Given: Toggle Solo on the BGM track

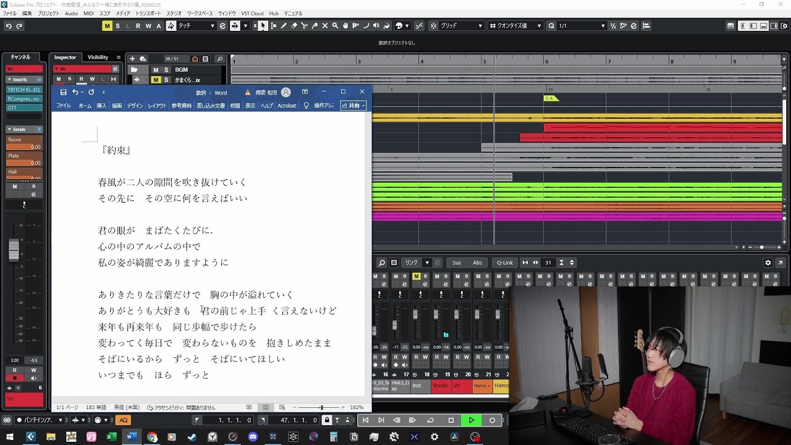Looking at the screenshot, I should pos(166,70).
